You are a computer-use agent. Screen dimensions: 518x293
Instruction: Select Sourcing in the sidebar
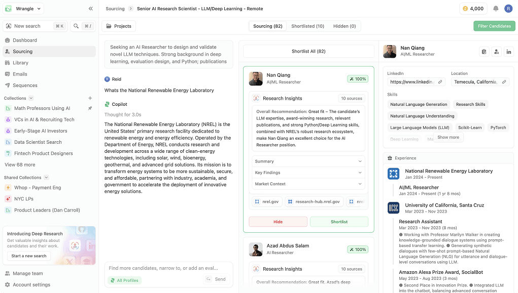tap(49, 52)
